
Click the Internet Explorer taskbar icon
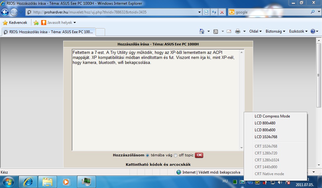click(x=28, y=182)
